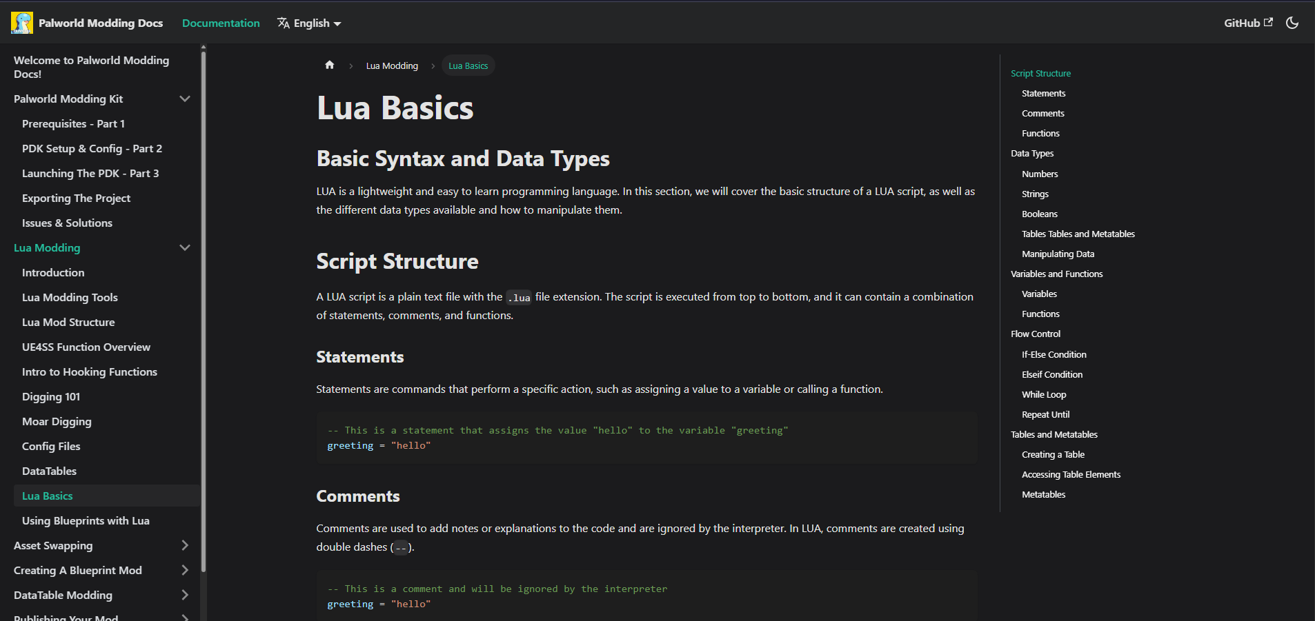Jump to Manipulating Data in contents

pyautogui.click(x=1058, y=254)
